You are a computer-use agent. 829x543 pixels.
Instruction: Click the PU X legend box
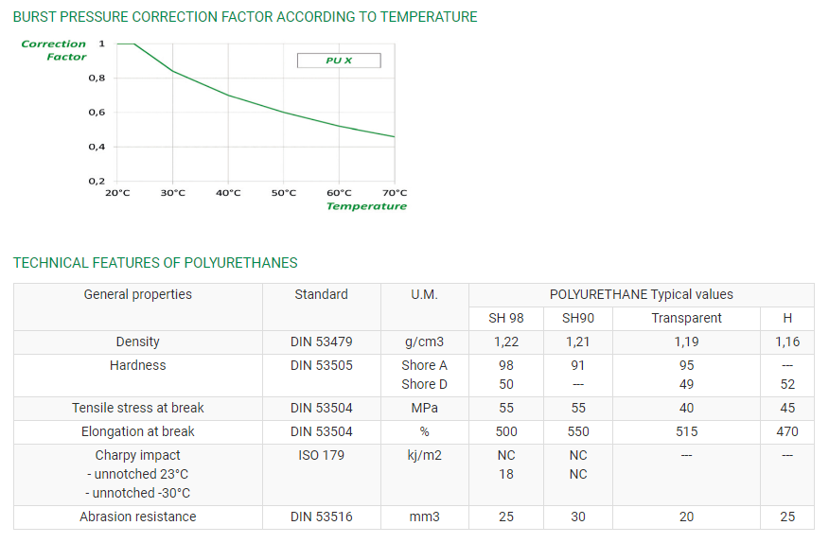(x=339, y=61)
